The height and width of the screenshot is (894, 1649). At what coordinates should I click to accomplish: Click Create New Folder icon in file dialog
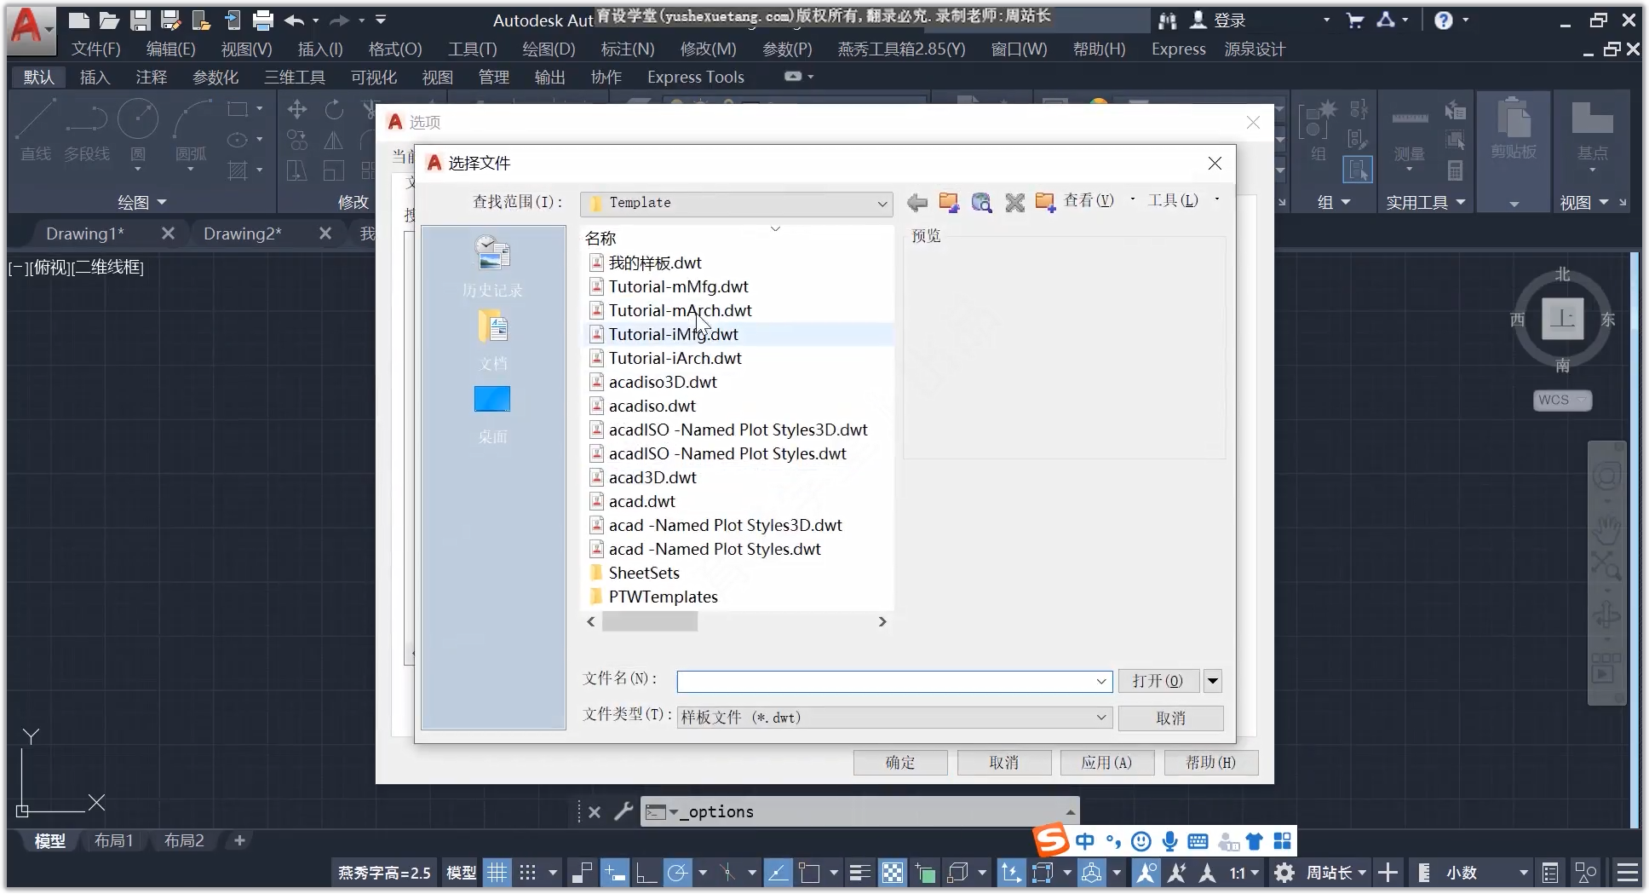pyautogui.click(x=1045, y=202)
